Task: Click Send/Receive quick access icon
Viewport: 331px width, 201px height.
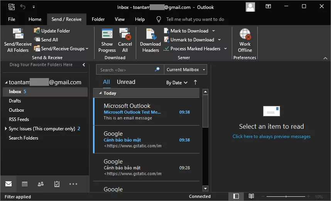Action: point(12,7)
